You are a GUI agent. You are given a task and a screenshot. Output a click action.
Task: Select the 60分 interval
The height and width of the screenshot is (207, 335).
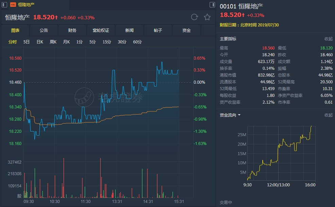137,42
